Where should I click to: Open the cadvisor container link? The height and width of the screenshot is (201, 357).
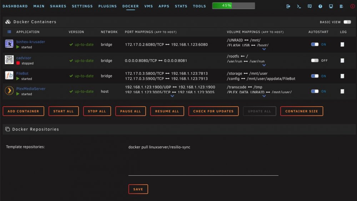24,58
